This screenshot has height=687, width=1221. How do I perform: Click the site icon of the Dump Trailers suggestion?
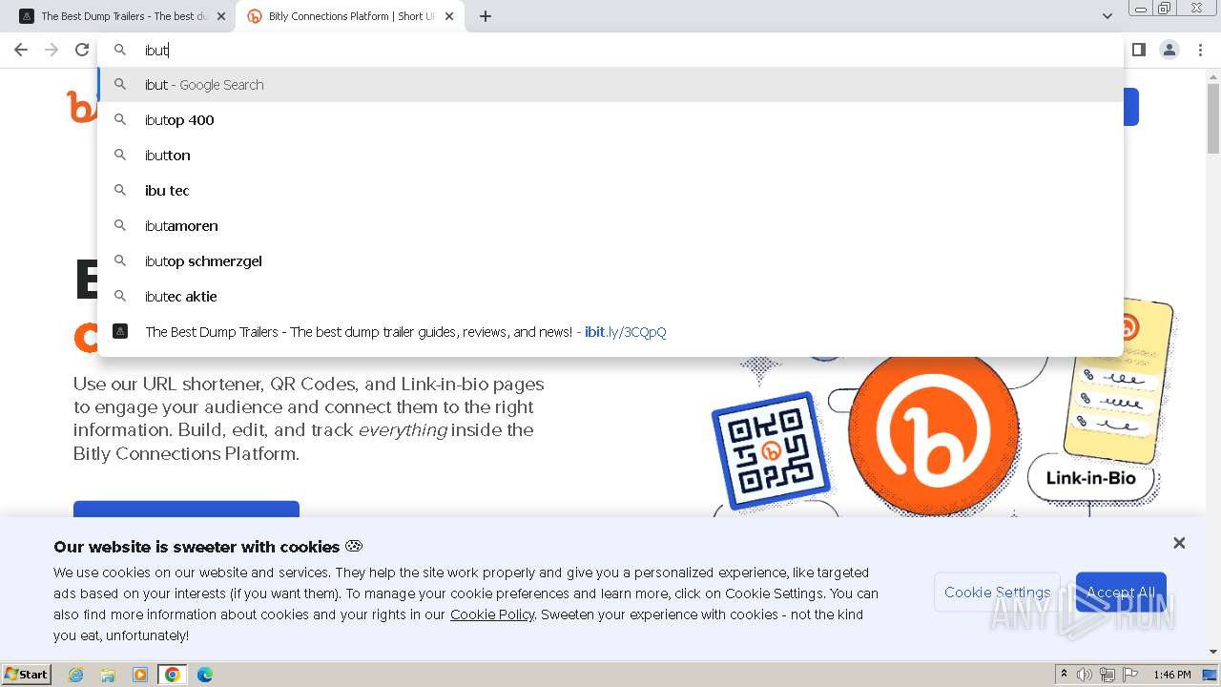click(x=120, y=331)
